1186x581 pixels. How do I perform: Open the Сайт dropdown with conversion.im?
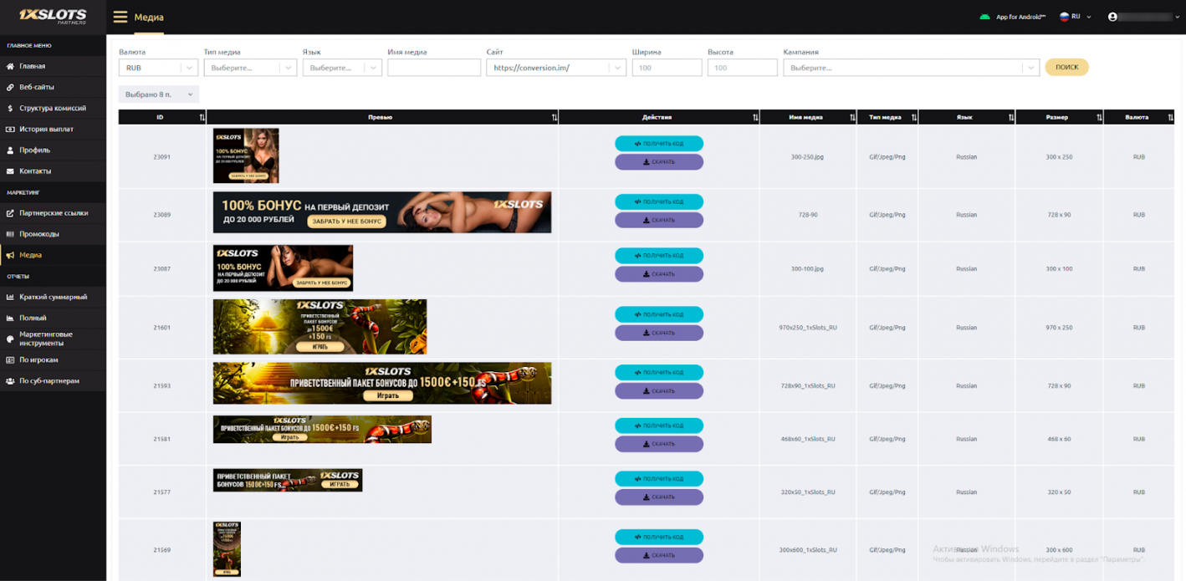coord(556,68)
